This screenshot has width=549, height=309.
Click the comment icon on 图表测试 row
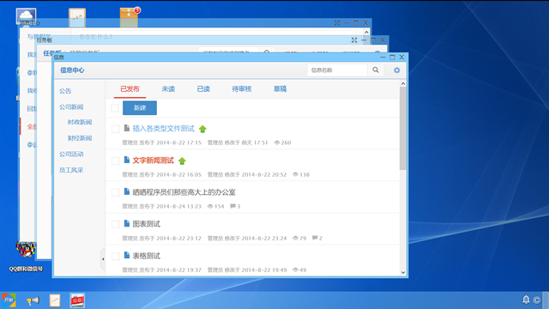coord(315,238)
